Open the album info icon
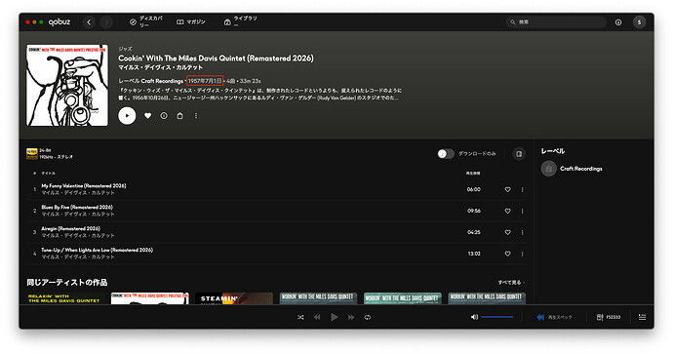This screenshot has height=354, width=673. point(164,116)
